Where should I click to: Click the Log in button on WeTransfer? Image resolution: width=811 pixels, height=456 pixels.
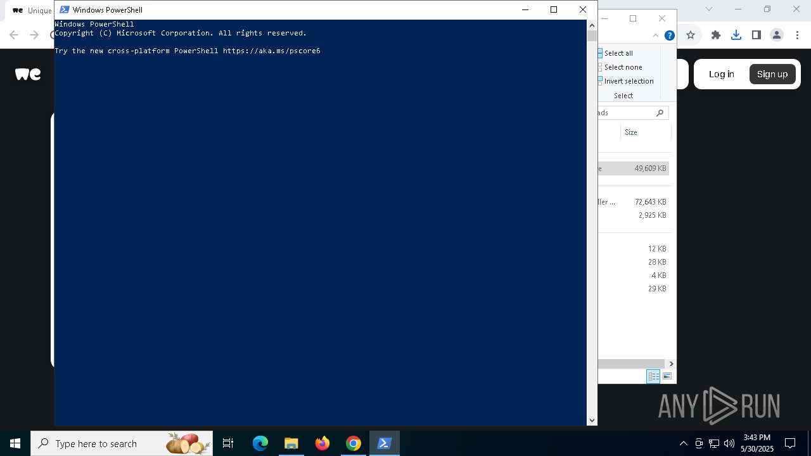click(x=721, y=74)
